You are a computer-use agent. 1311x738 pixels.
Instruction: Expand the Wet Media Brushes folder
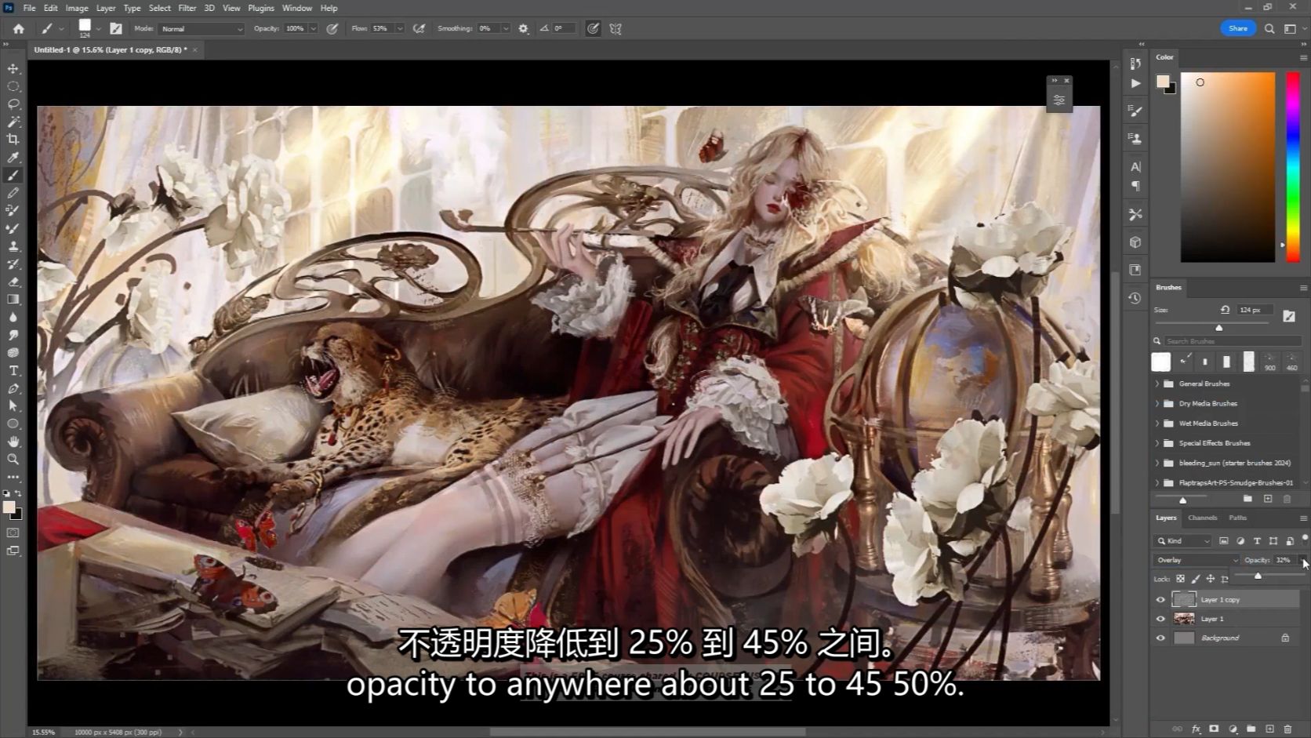coord(1157,424)
